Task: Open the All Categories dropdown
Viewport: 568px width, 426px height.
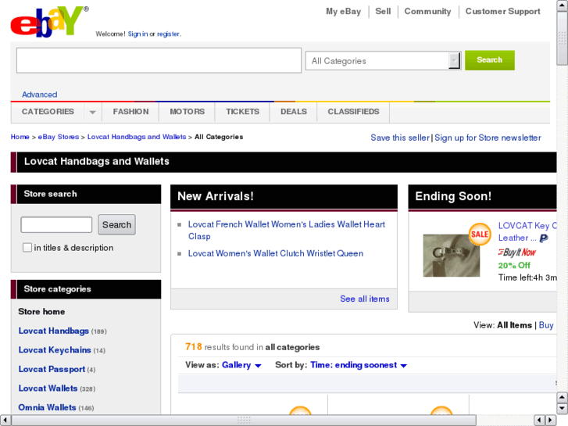Action: click(384, 60)
